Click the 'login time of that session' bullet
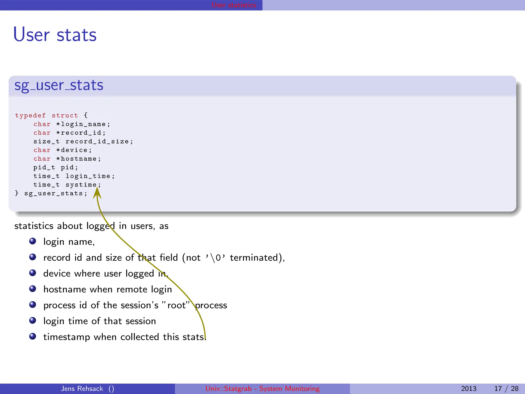Viewport: 525px width, 394px height. click(99, 321)
